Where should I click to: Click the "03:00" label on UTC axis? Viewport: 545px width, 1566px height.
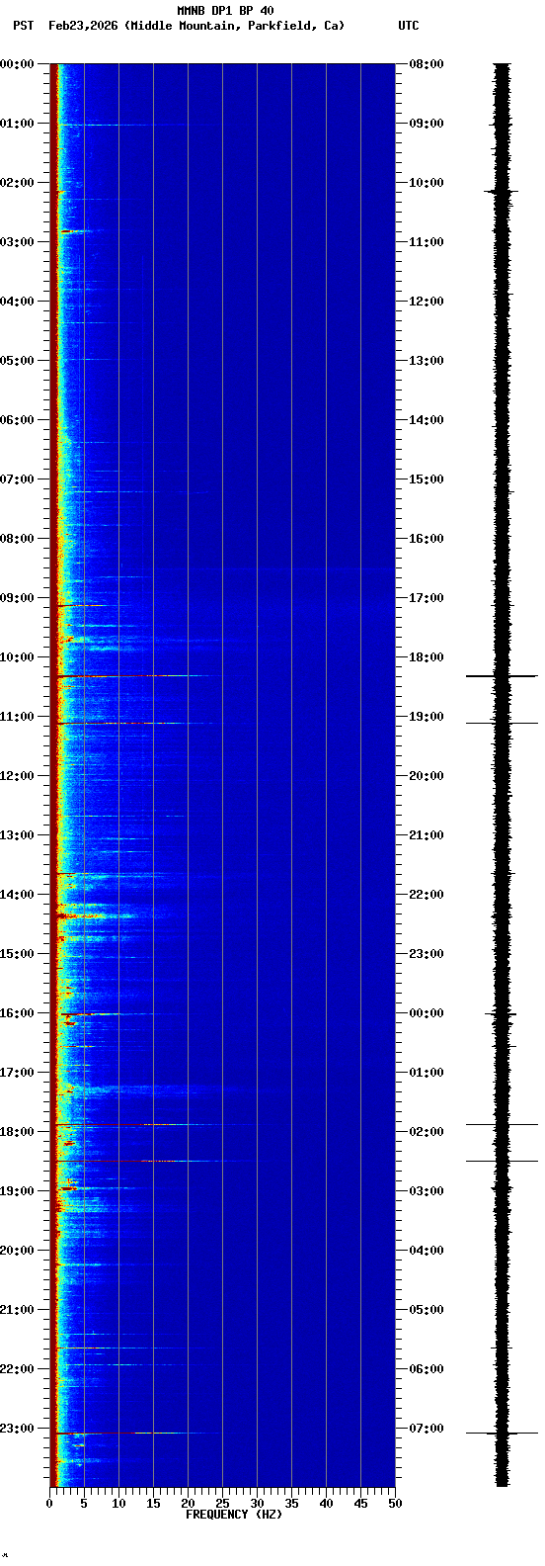427,1191
